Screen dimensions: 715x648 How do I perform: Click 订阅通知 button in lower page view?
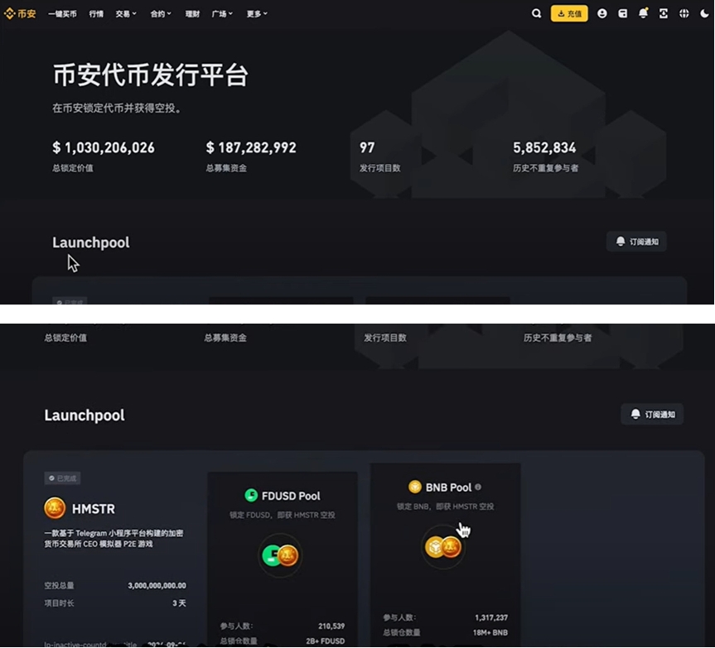(652, 414)
